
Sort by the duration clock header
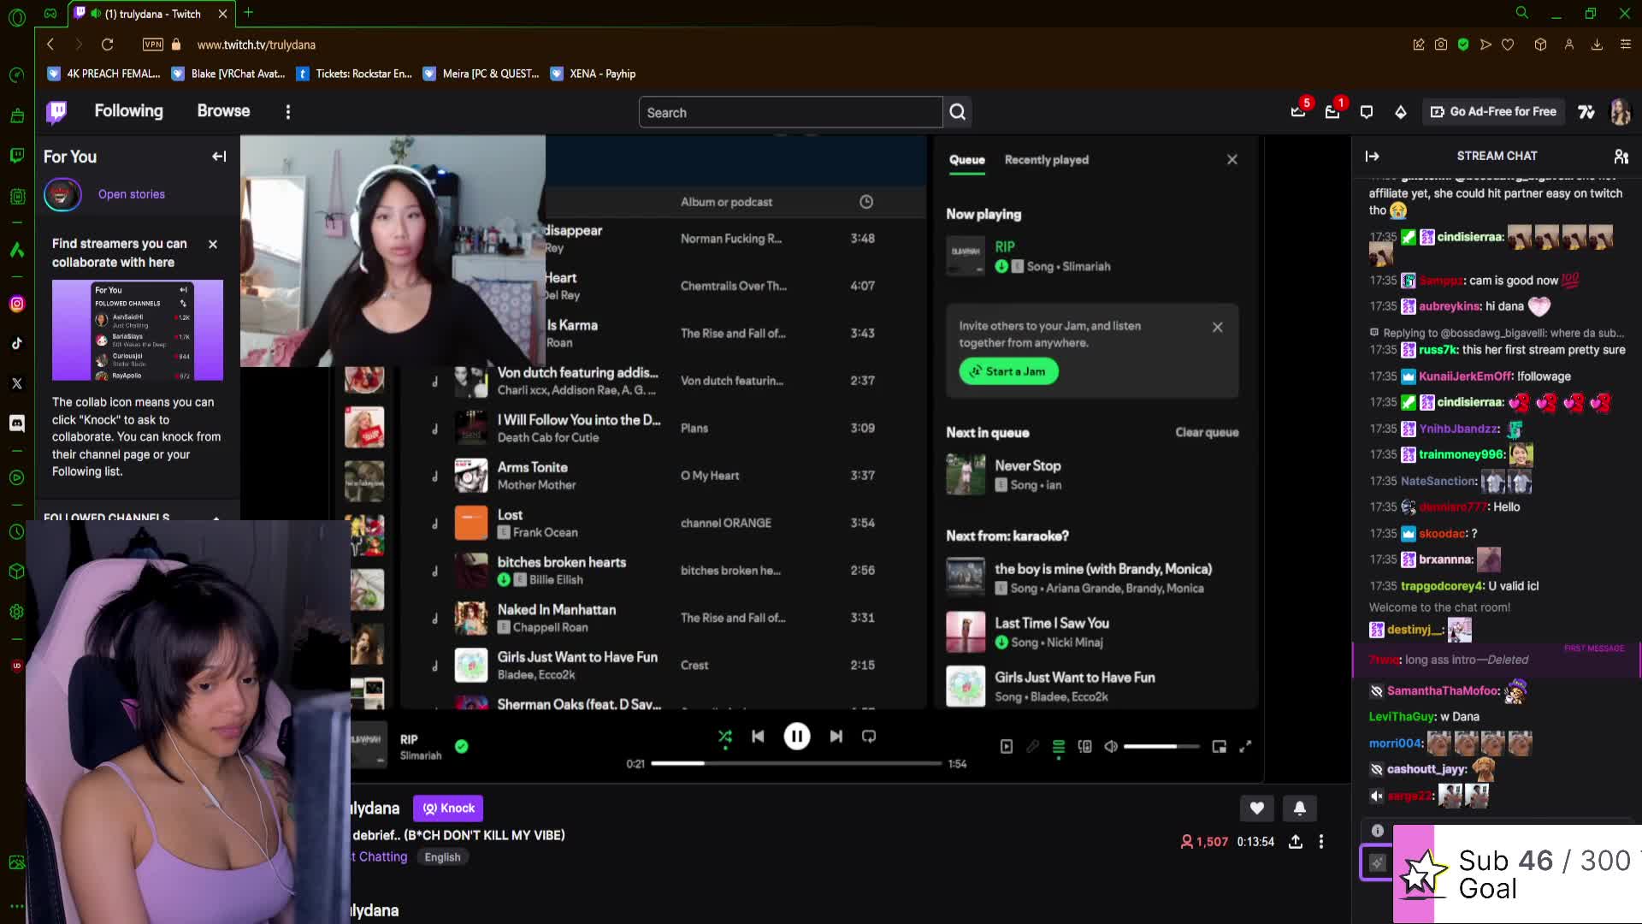point(865,202)
